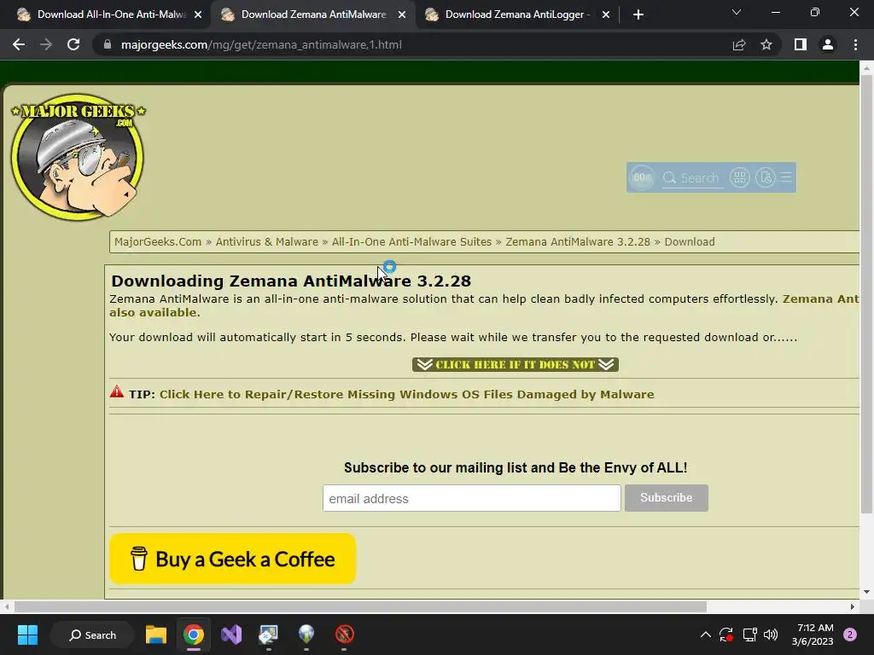Go back to the previous page
Image resolution: width=874 pixels, height=655 pixels.
[x=19, y=44]
